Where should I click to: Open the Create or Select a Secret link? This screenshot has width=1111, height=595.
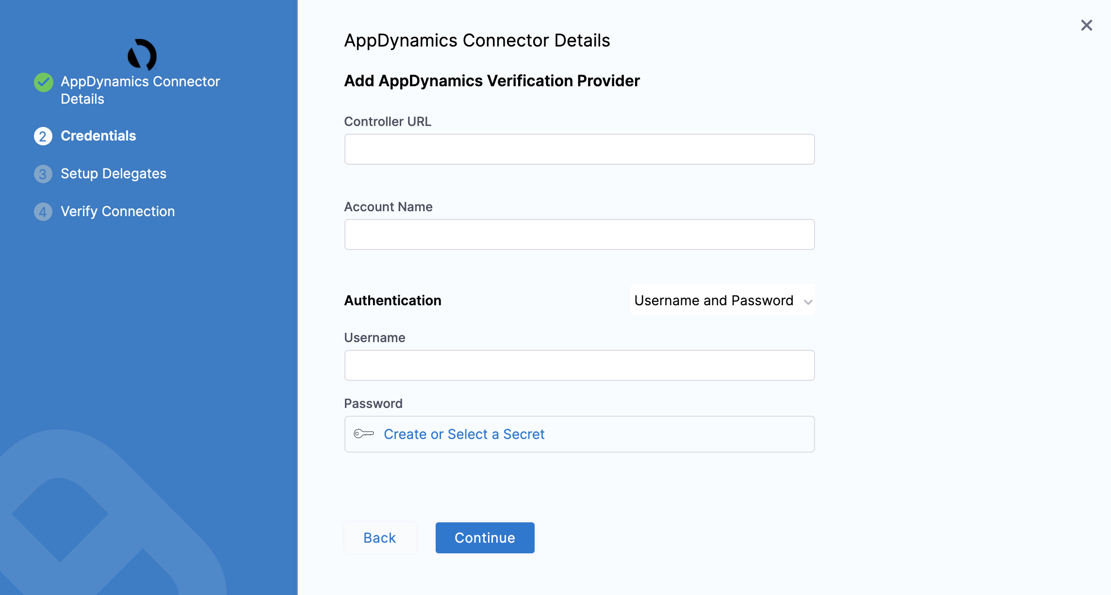(x=464, y=434)
